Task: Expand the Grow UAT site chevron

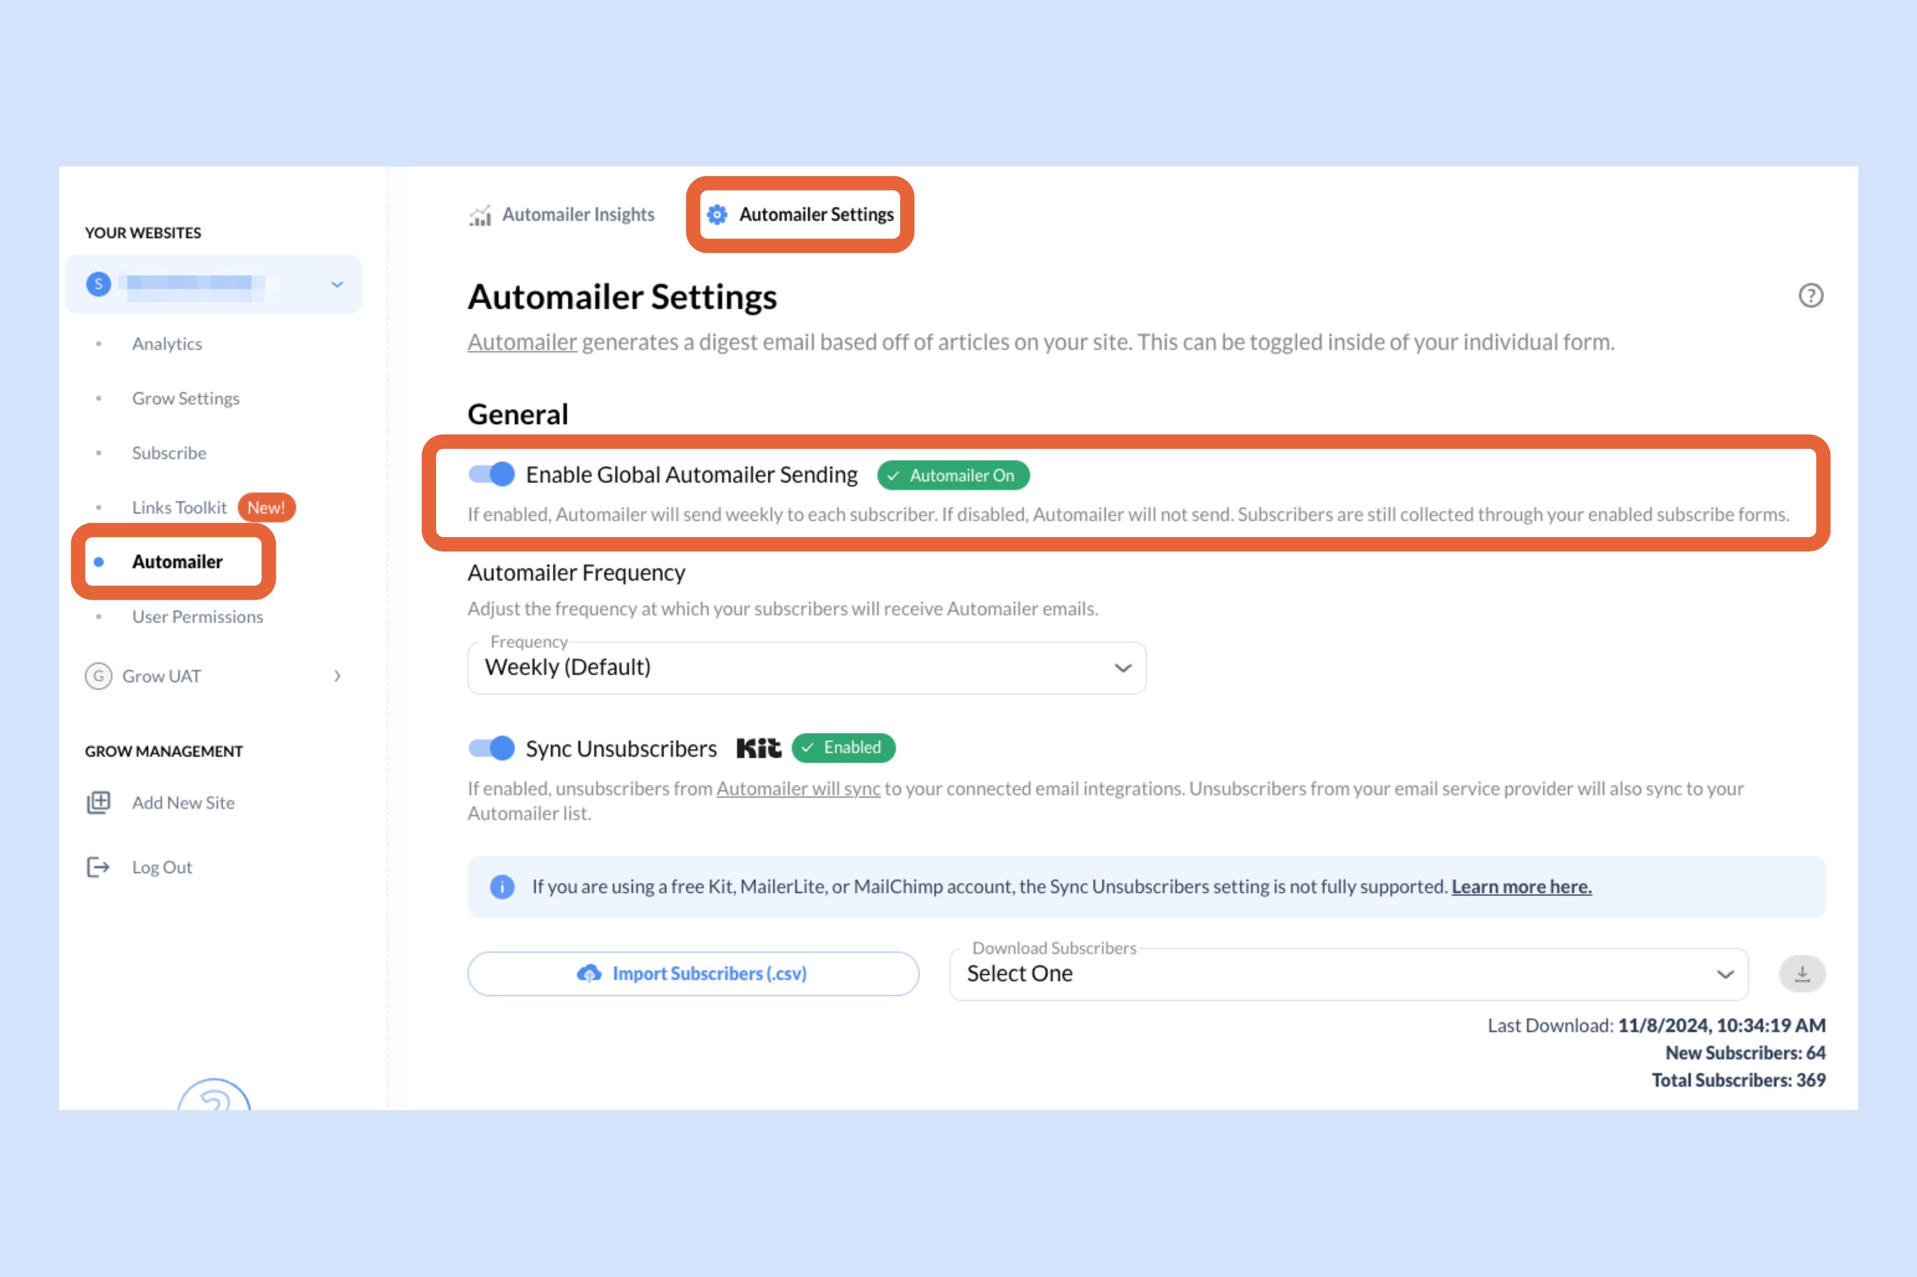Action: 337,676
